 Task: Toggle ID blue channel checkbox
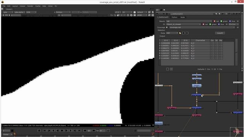(x=219, y=24)
